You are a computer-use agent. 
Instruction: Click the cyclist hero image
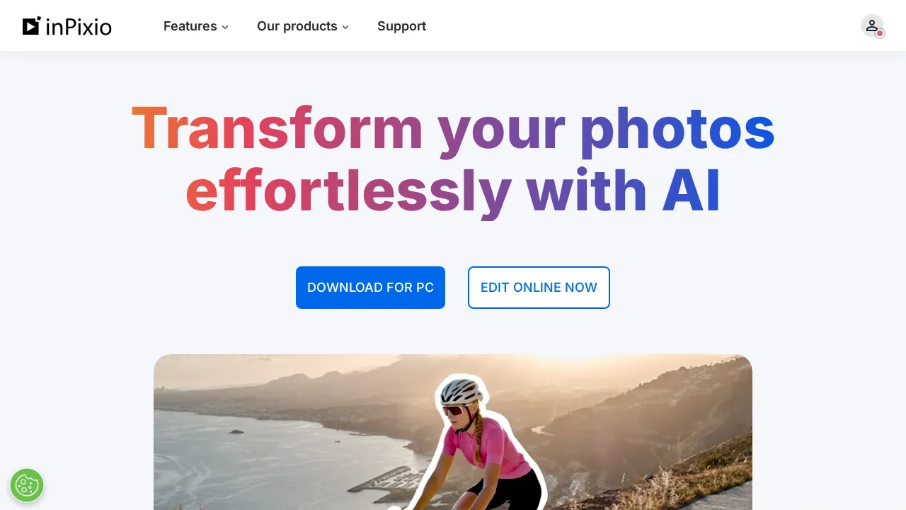click(453, 432)
